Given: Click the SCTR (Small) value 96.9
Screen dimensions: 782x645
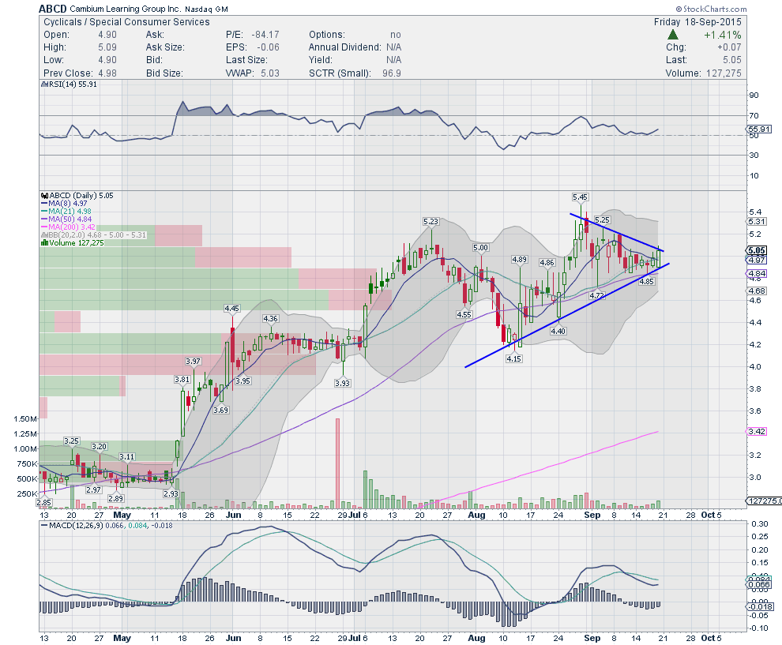Looking at the screenshot, I should click(x=392, y=73).
